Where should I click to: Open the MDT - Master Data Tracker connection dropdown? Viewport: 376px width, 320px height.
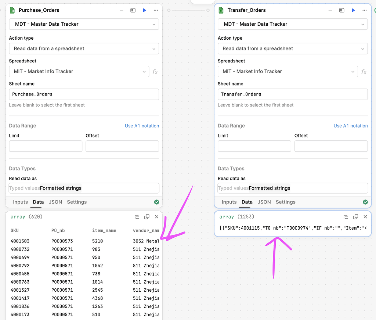coord(84,24)
